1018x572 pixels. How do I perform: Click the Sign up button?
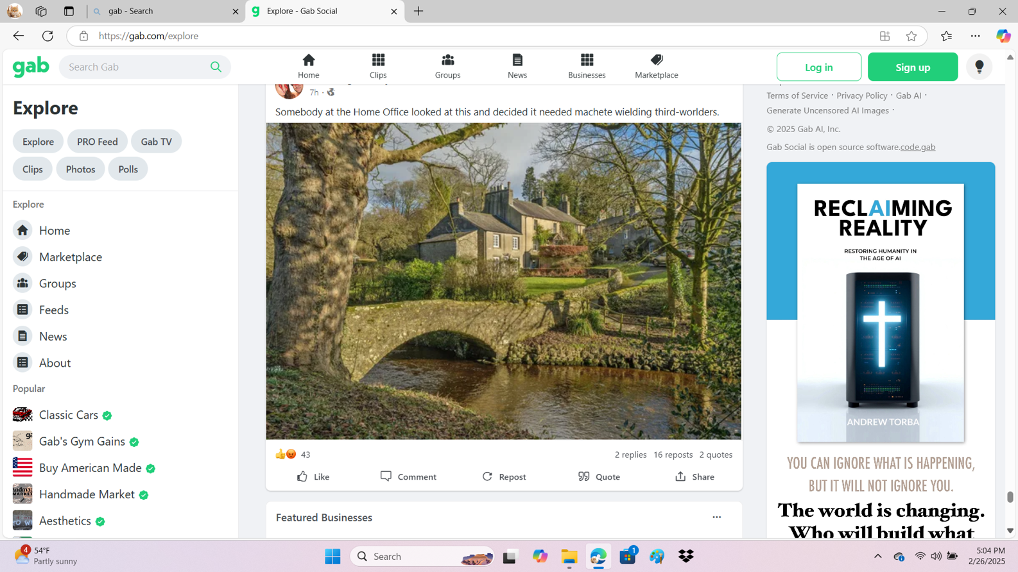(913, 67)
